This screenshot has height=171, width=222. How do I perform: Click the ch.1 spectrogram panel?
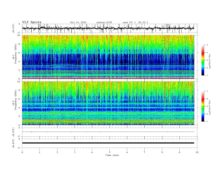(108, 57)
